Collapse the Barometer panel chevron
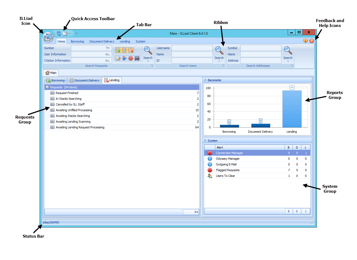The width and height of the screenshot is (357, 260). point(206,80)
